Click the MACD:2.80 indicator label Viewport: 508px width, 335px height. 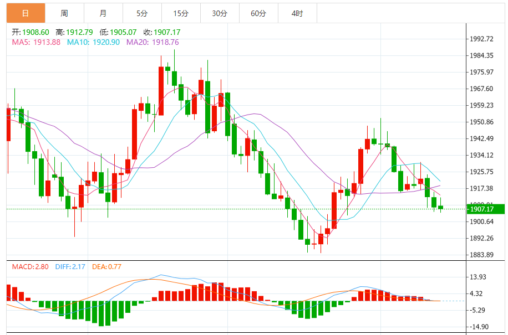[x=30, y=267]
